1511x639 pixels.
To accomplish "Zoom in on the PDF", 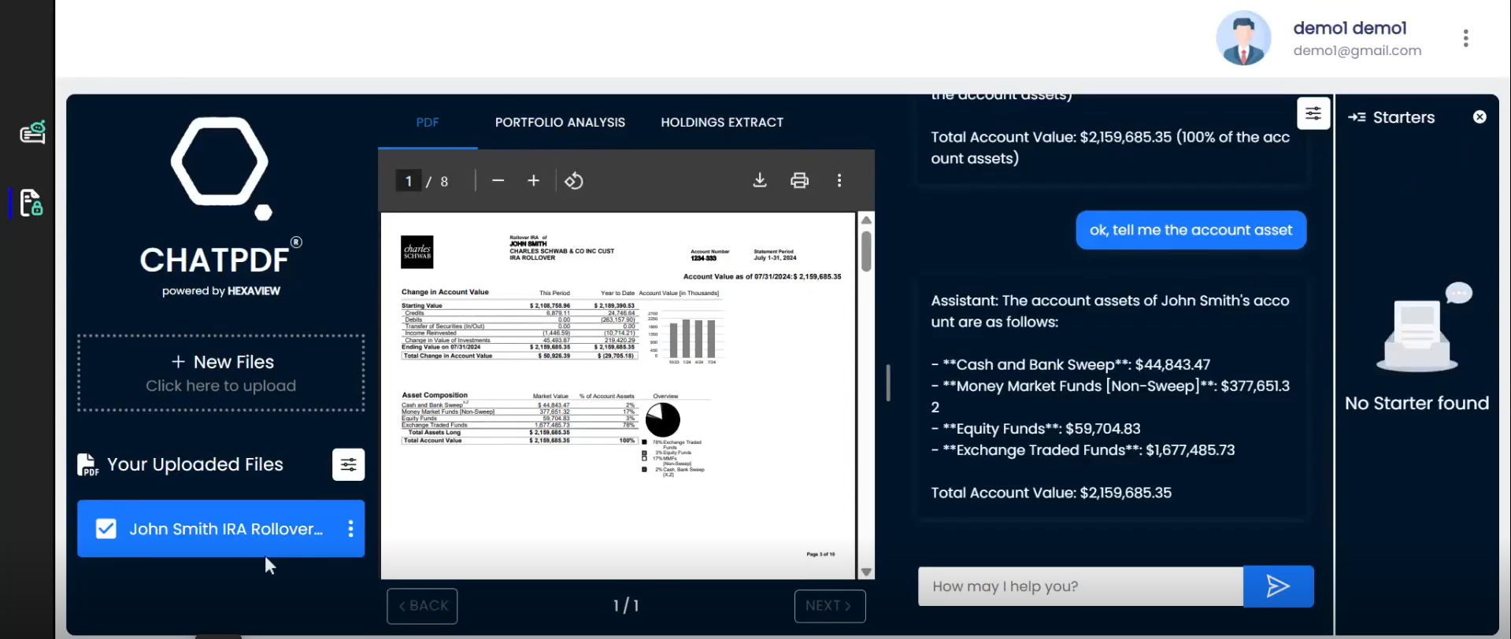I will click(x=533, y=181).
